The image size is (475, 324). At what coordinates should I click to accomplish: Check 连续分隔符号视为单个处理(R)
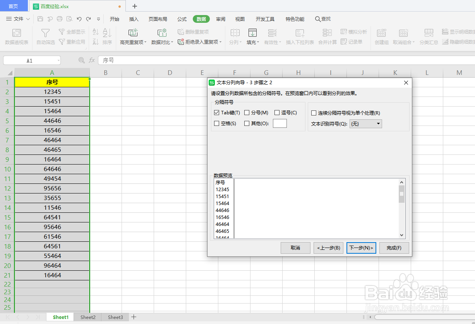[x=314, y=113]
